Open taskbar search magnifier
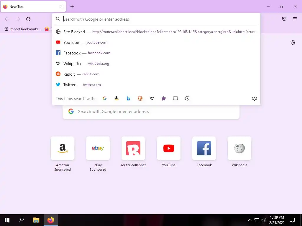 pos(21,220)
